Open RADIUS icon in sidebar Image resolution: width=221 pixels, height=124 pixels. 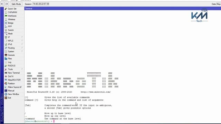(6, 66)
